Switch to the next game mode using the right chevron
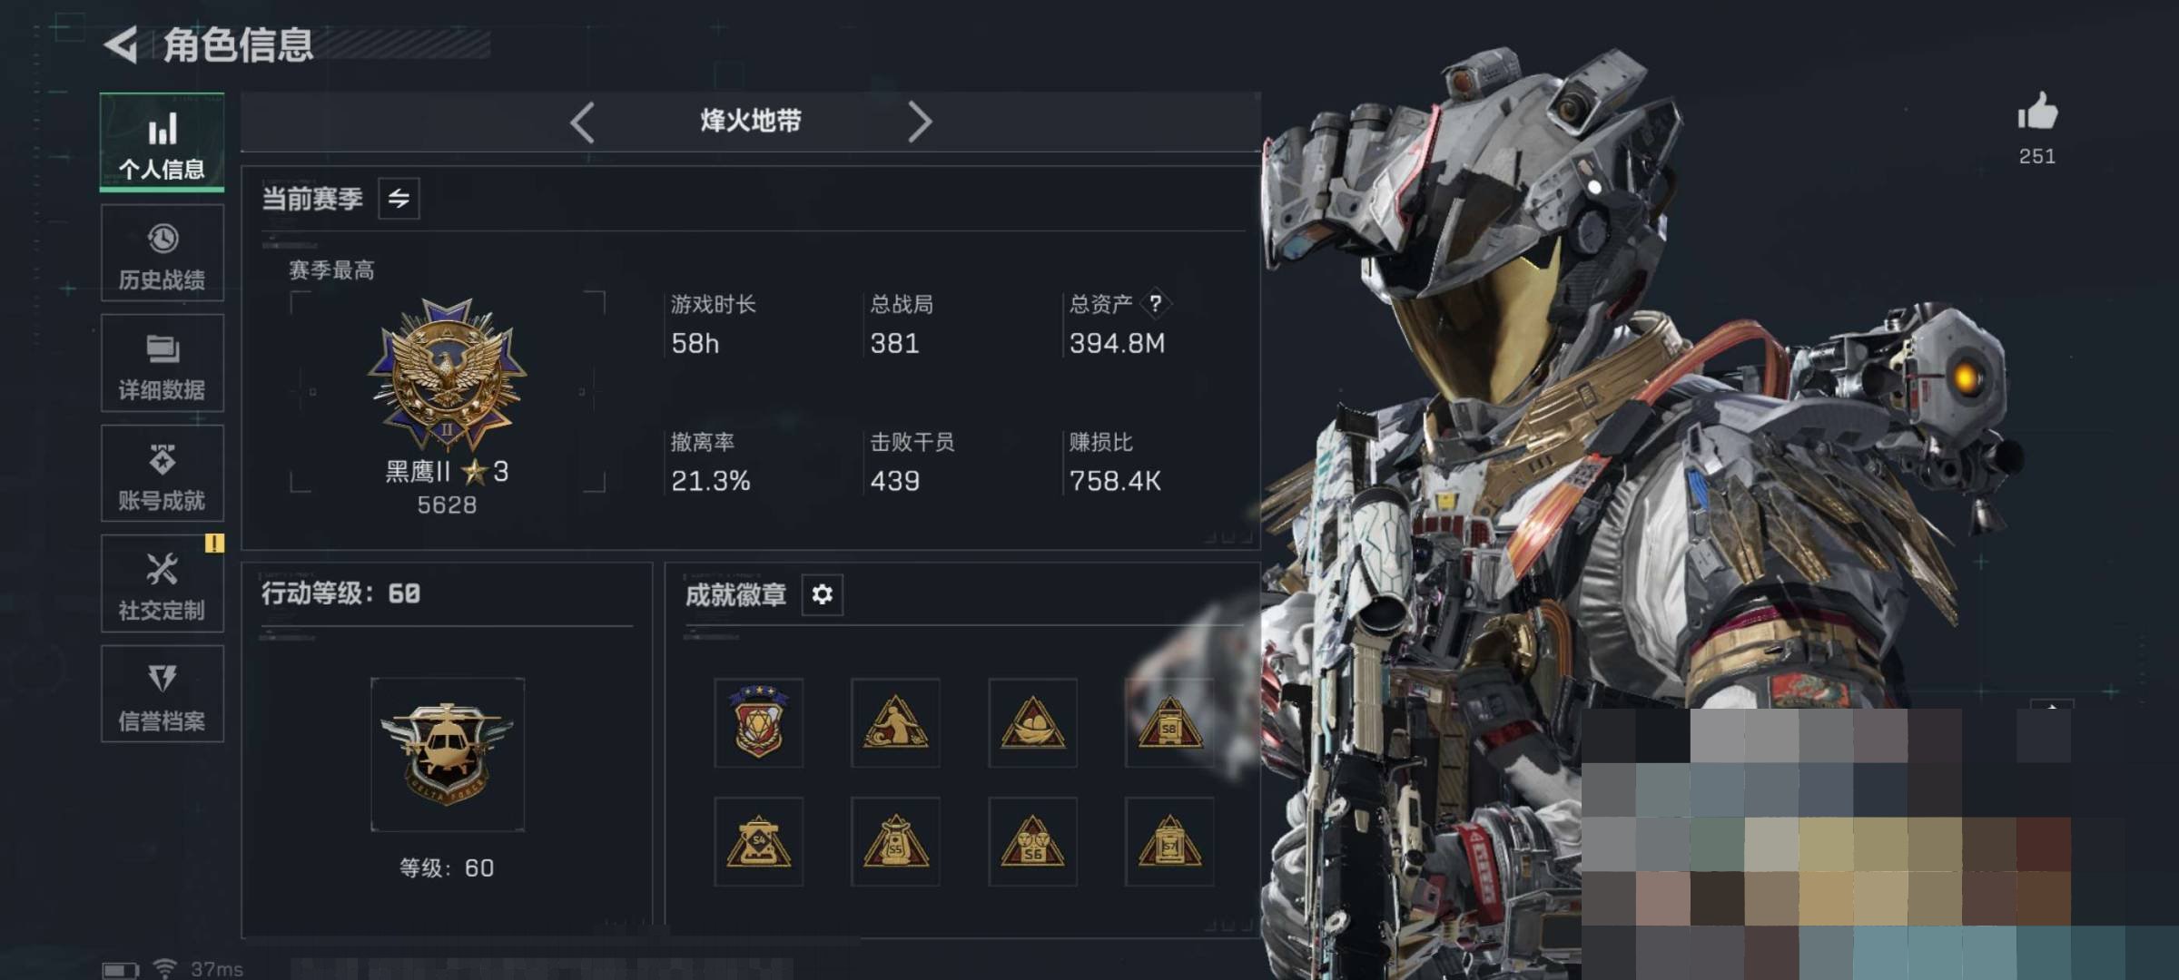This screenshot has height=980, width=2179. tap(920, 122)
